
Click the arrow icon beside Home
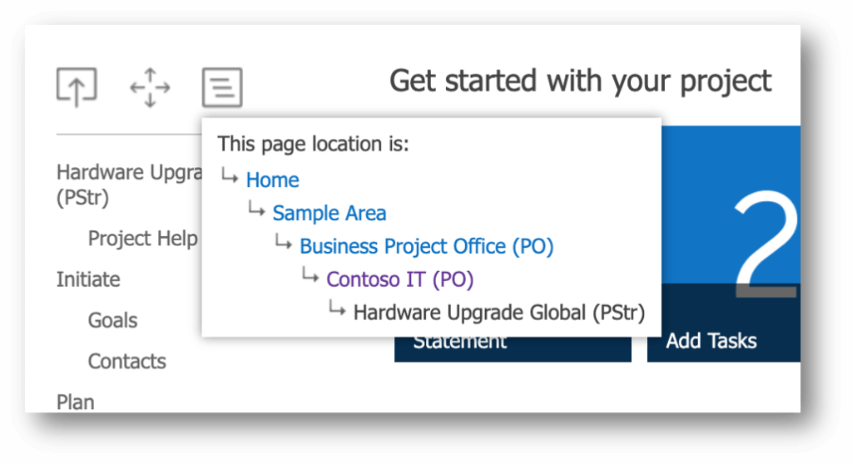(x=229, y=178)
